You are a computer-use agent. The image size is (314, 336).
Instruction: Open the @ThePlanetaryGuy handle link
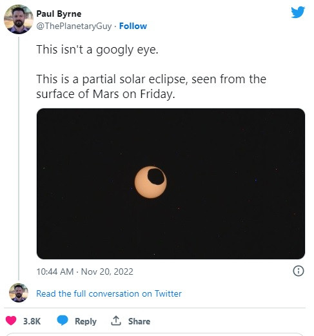pyautogui.click(x=74, y=26)
